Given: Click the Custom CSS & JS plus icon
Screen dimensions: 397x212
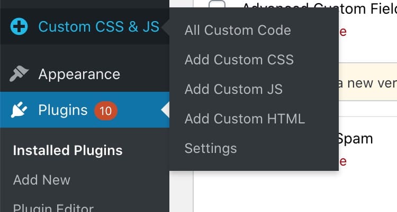Looking at the screenshot, I should [x=19, y=26].
